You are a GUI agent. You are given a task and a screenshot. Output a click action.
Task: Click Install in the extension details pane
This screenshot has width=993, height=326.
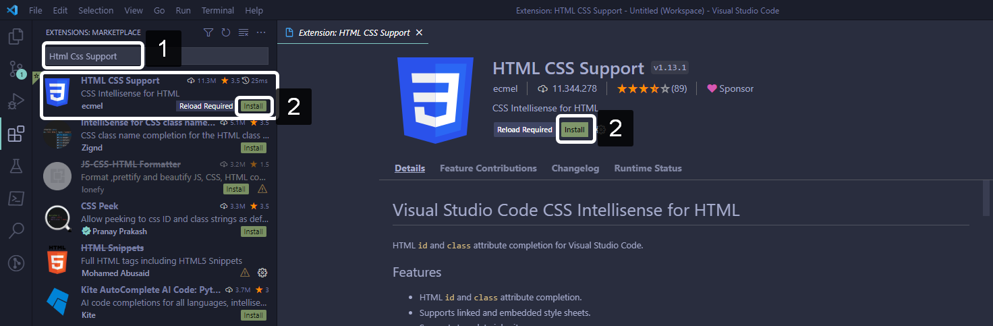[575, 130]
